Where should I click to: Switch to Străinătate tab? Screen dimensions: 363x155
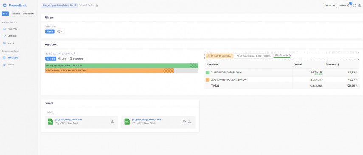coord(28,14)
